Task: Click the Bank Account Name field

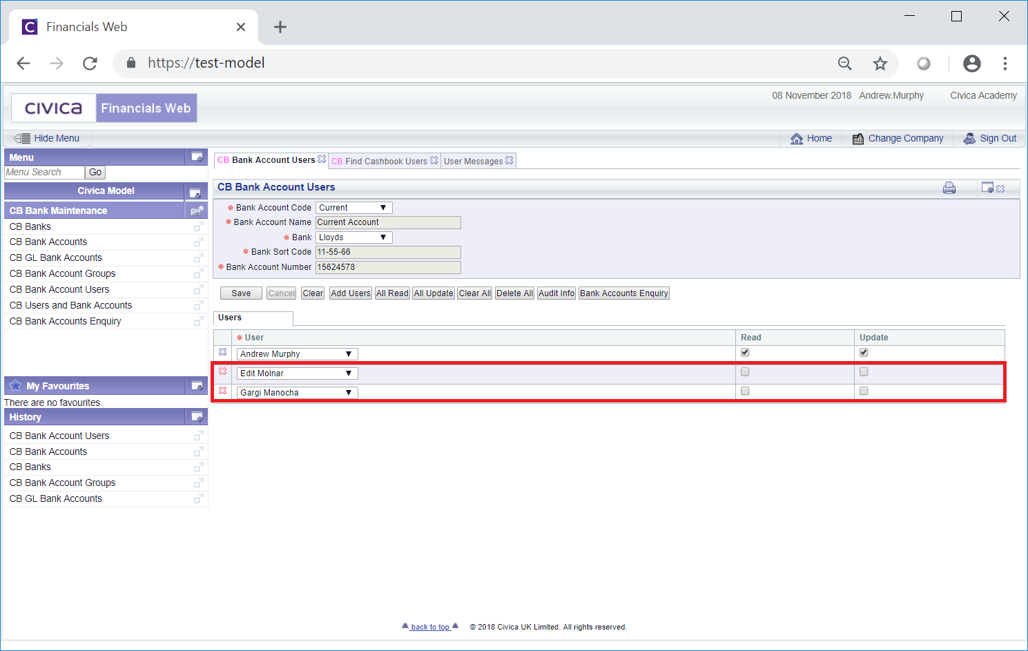Action: 388,222
